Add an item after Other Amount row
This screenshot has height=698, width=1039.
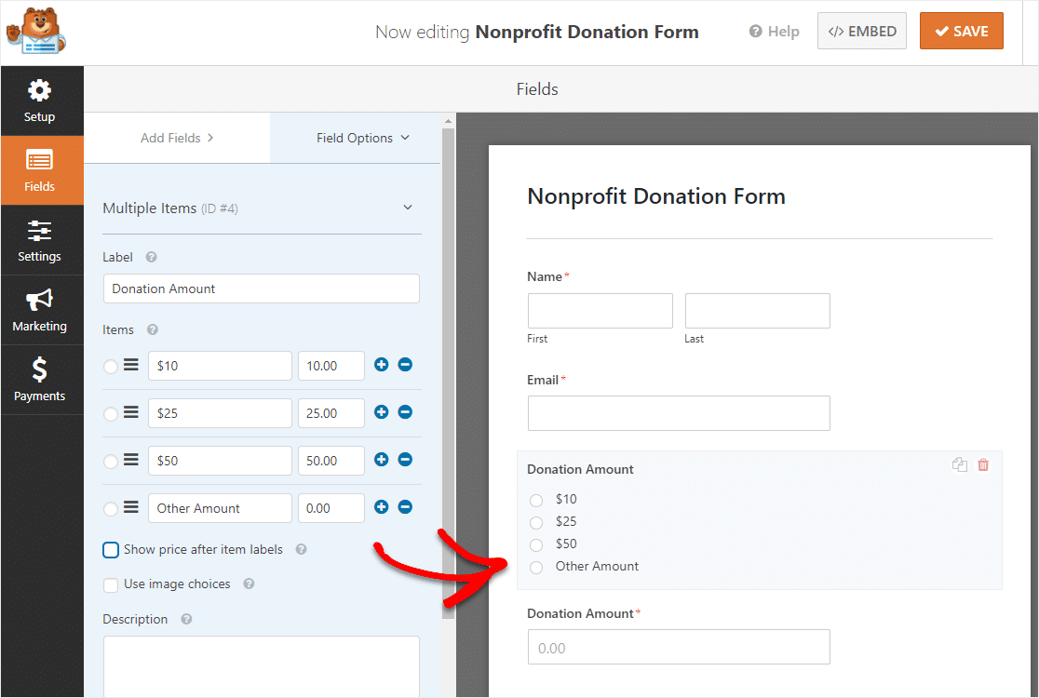tap(381, 507)
